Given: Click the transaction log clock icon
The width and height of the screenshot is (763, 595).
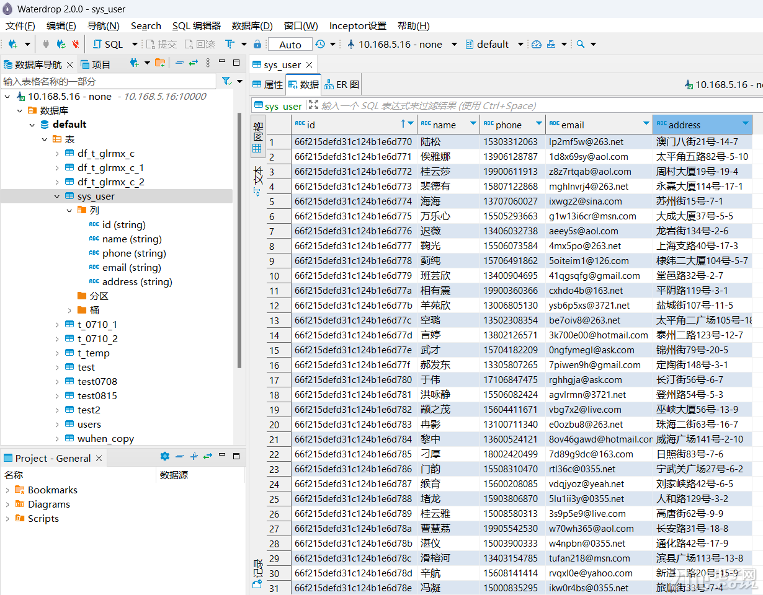Looking at the screenshot, I should [x=320, y=44].
